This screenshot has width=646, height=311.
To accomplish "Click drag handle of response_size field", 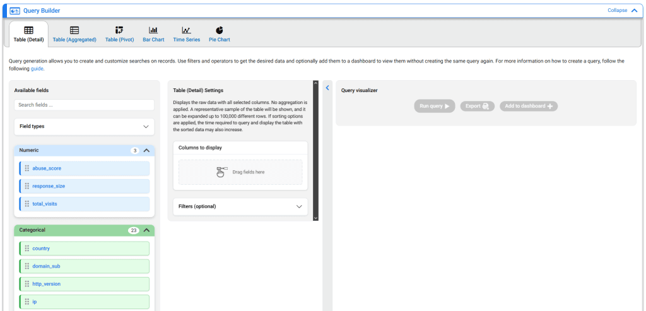I will 26,185.
